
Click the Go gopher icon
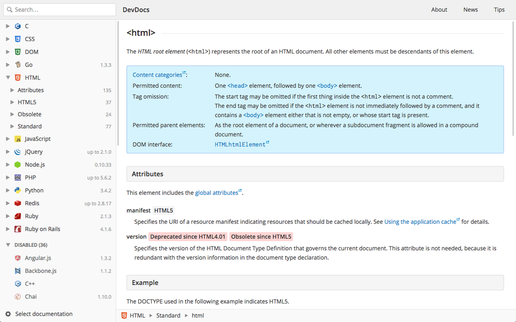coord(18,65)
